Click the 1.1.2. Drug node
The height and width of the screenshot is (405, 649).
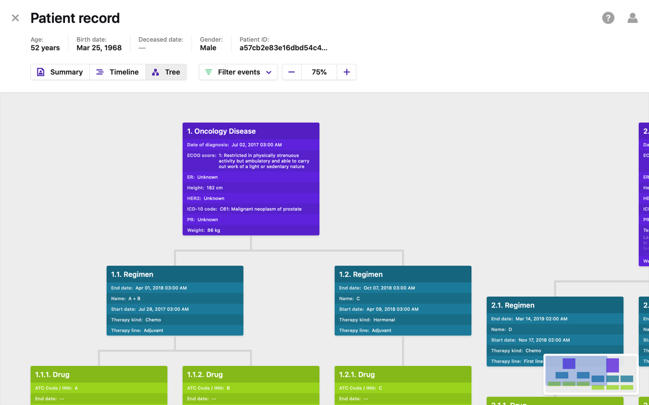(251, 375)
